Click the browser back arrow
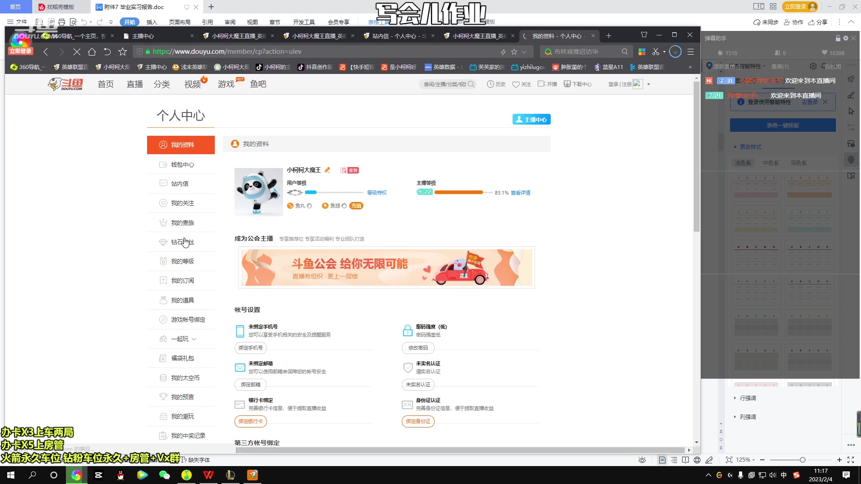Image resolution: width=861 pixels, height=484 pixels. coord(46,52)
